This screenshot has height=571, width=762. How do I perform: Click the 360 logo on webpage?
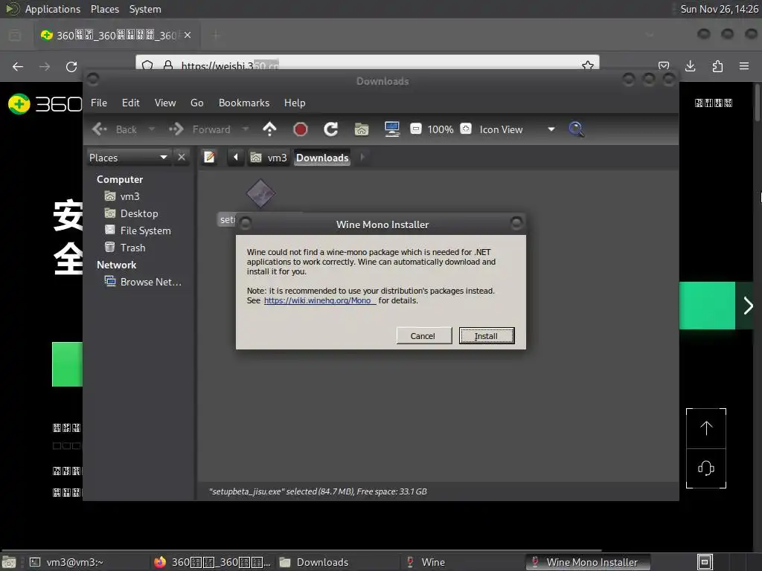click(45, 104)
